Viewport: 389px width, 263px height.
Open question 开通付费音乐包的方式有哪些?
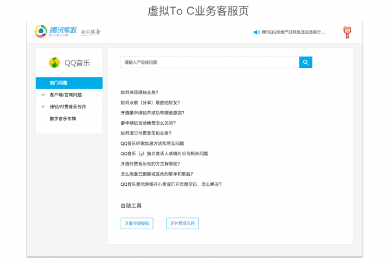coord(150,164)
